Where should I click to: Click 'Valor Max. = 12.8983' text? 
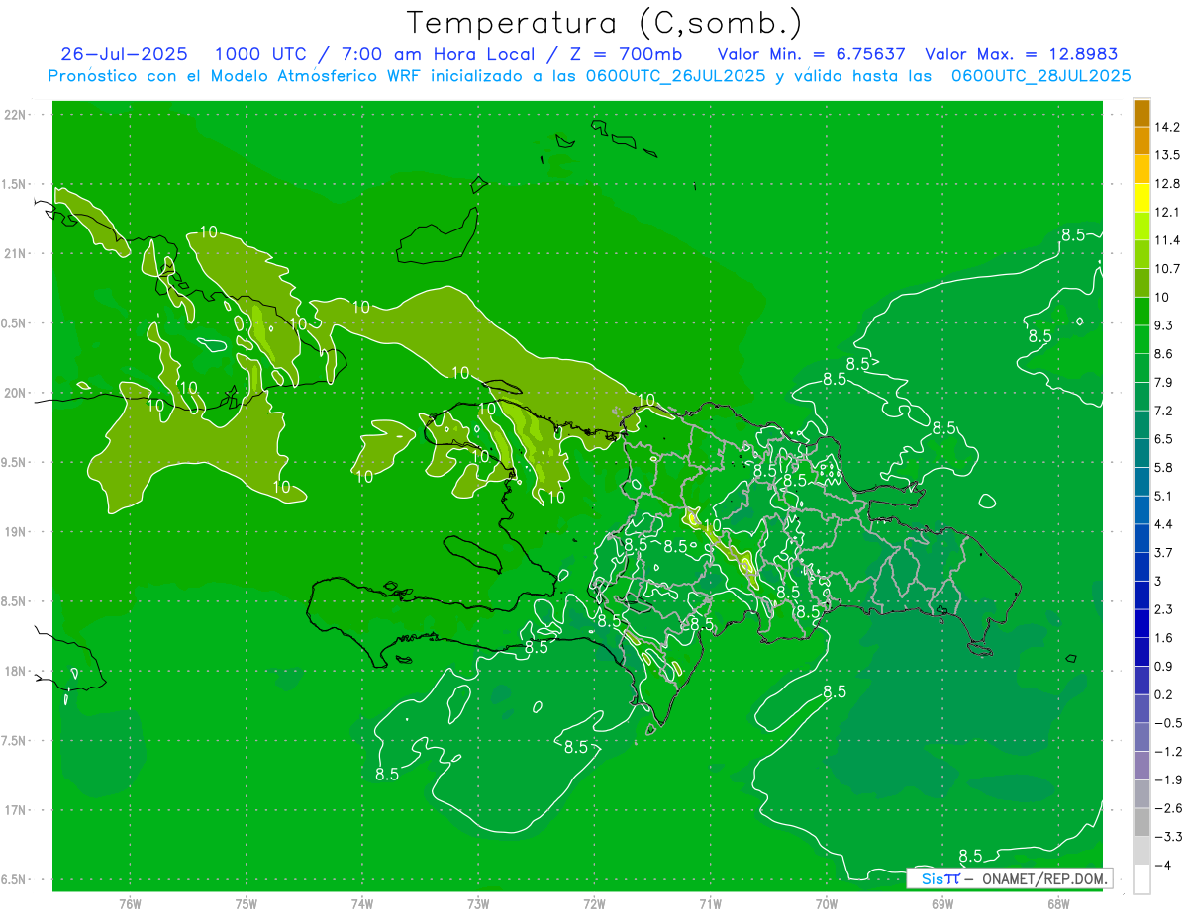1022,54
